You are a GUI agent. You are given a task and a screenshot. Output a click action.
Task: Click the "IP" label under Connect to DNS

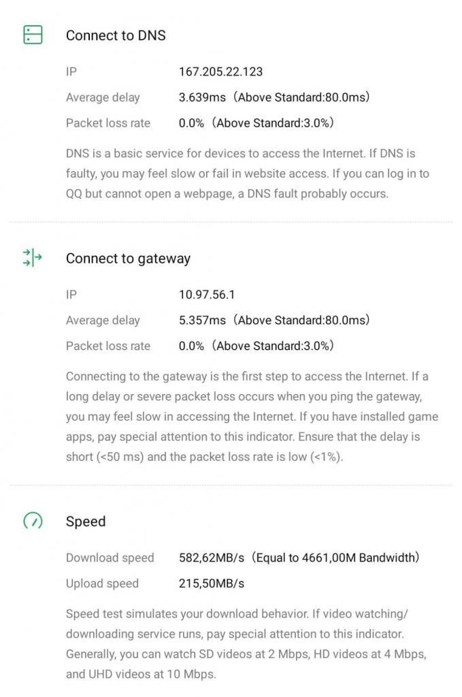point(71,71)
